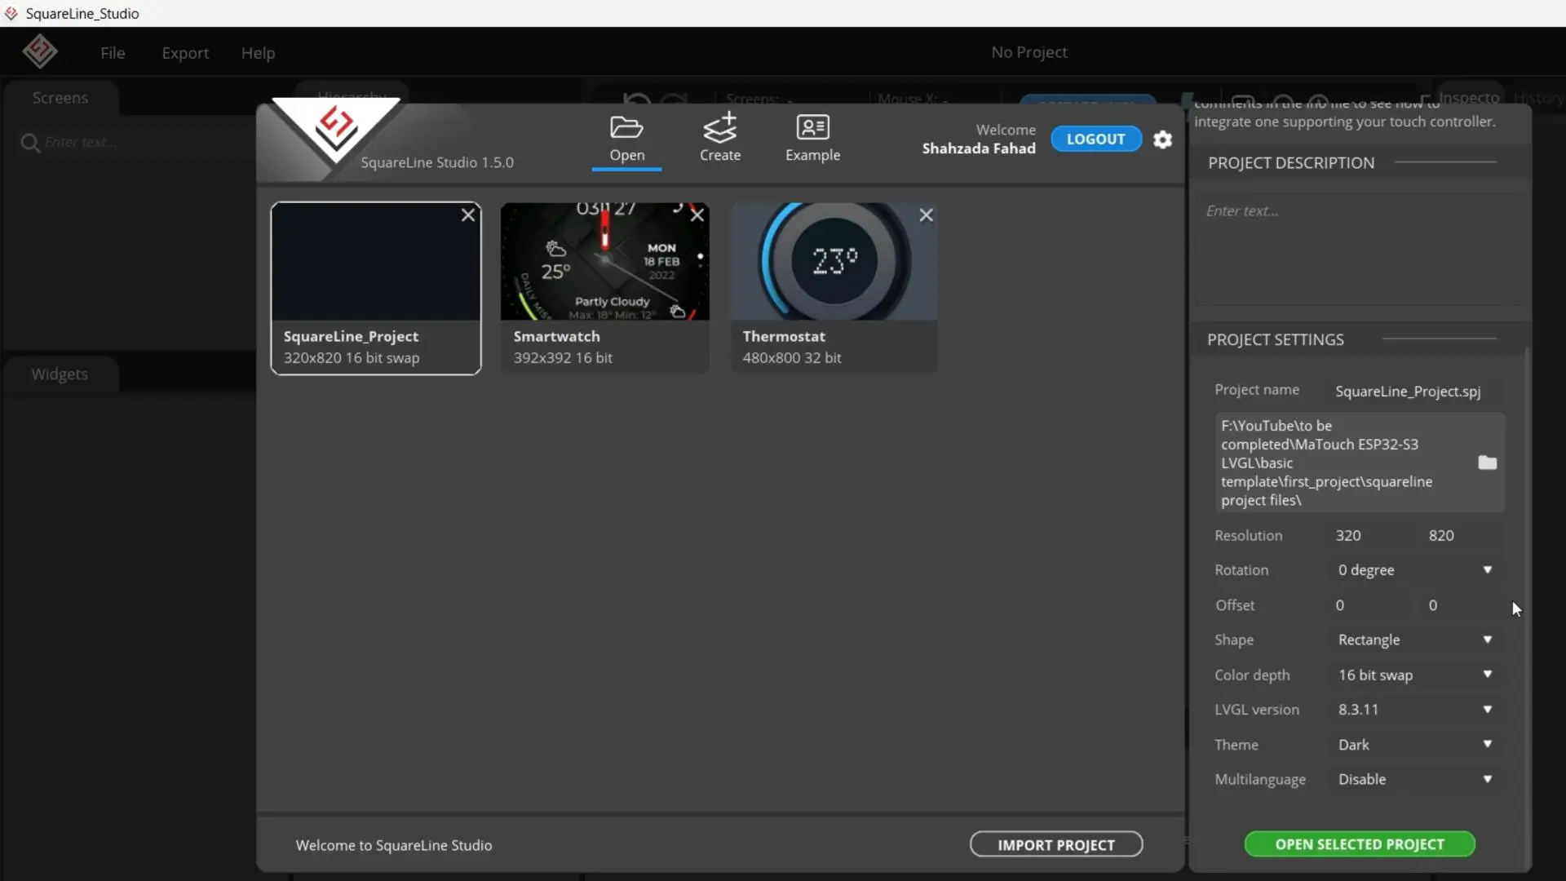Switch to the Create tab

click(720, 139)
